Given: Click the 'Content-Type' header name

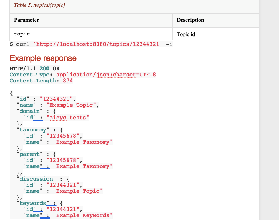Looking at the screenshot, I should tap(31, 75).
